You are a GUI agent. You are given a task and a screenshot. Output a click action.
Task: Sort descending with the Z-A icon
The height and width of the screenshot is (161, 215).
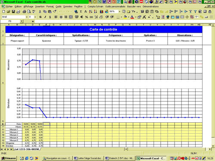pyautogui.click(x=95, y=12)
